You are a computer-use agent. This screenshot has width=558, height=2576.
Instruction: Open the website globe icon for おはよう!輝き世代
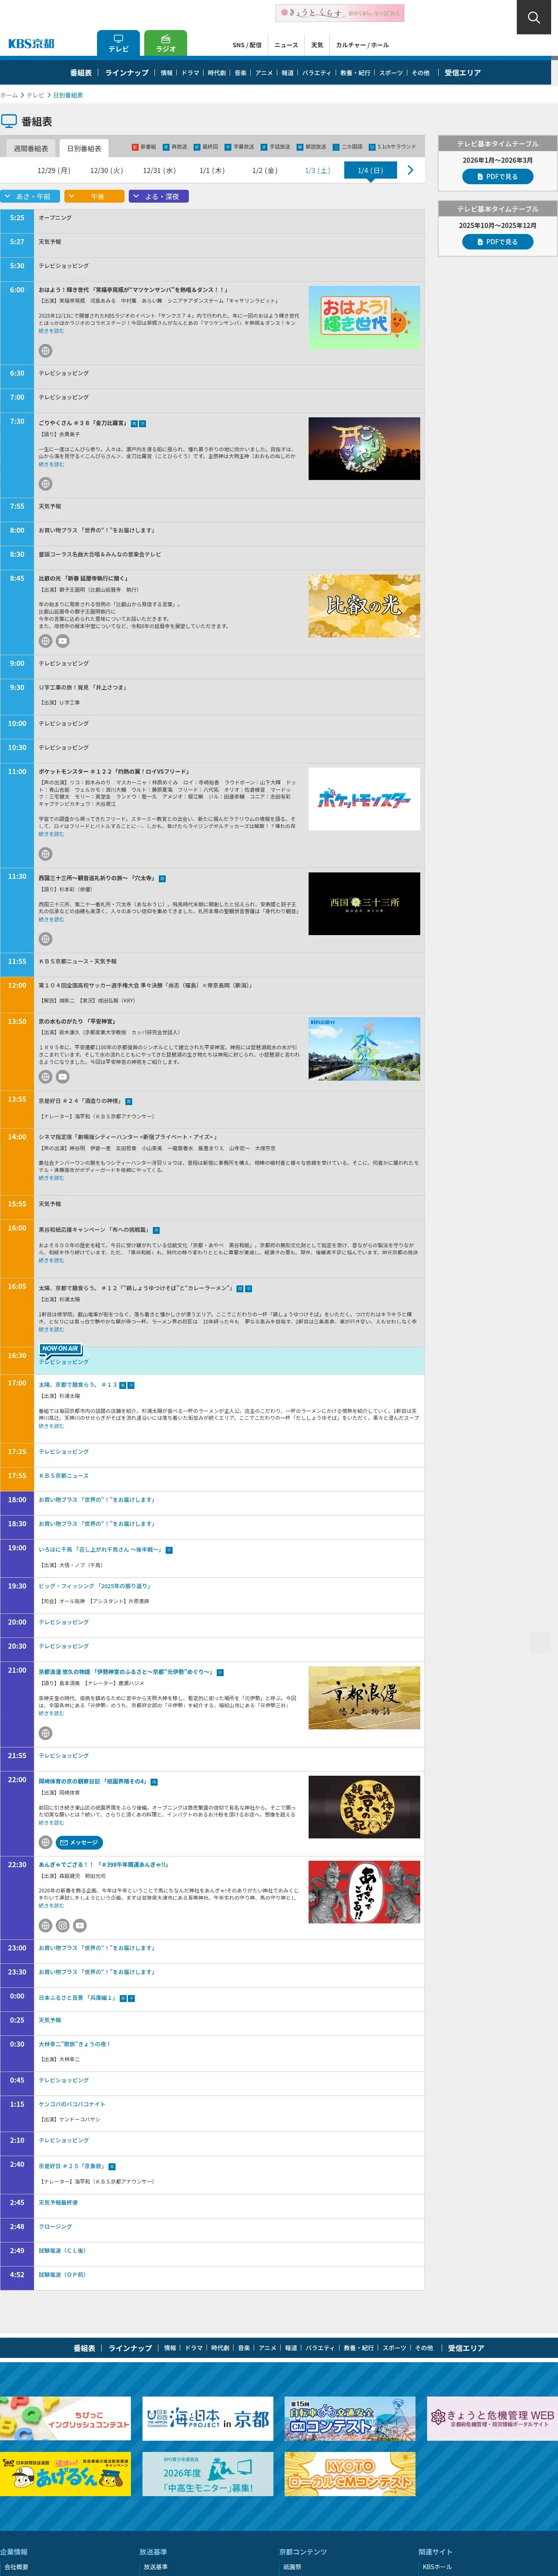tap(45, 351)
